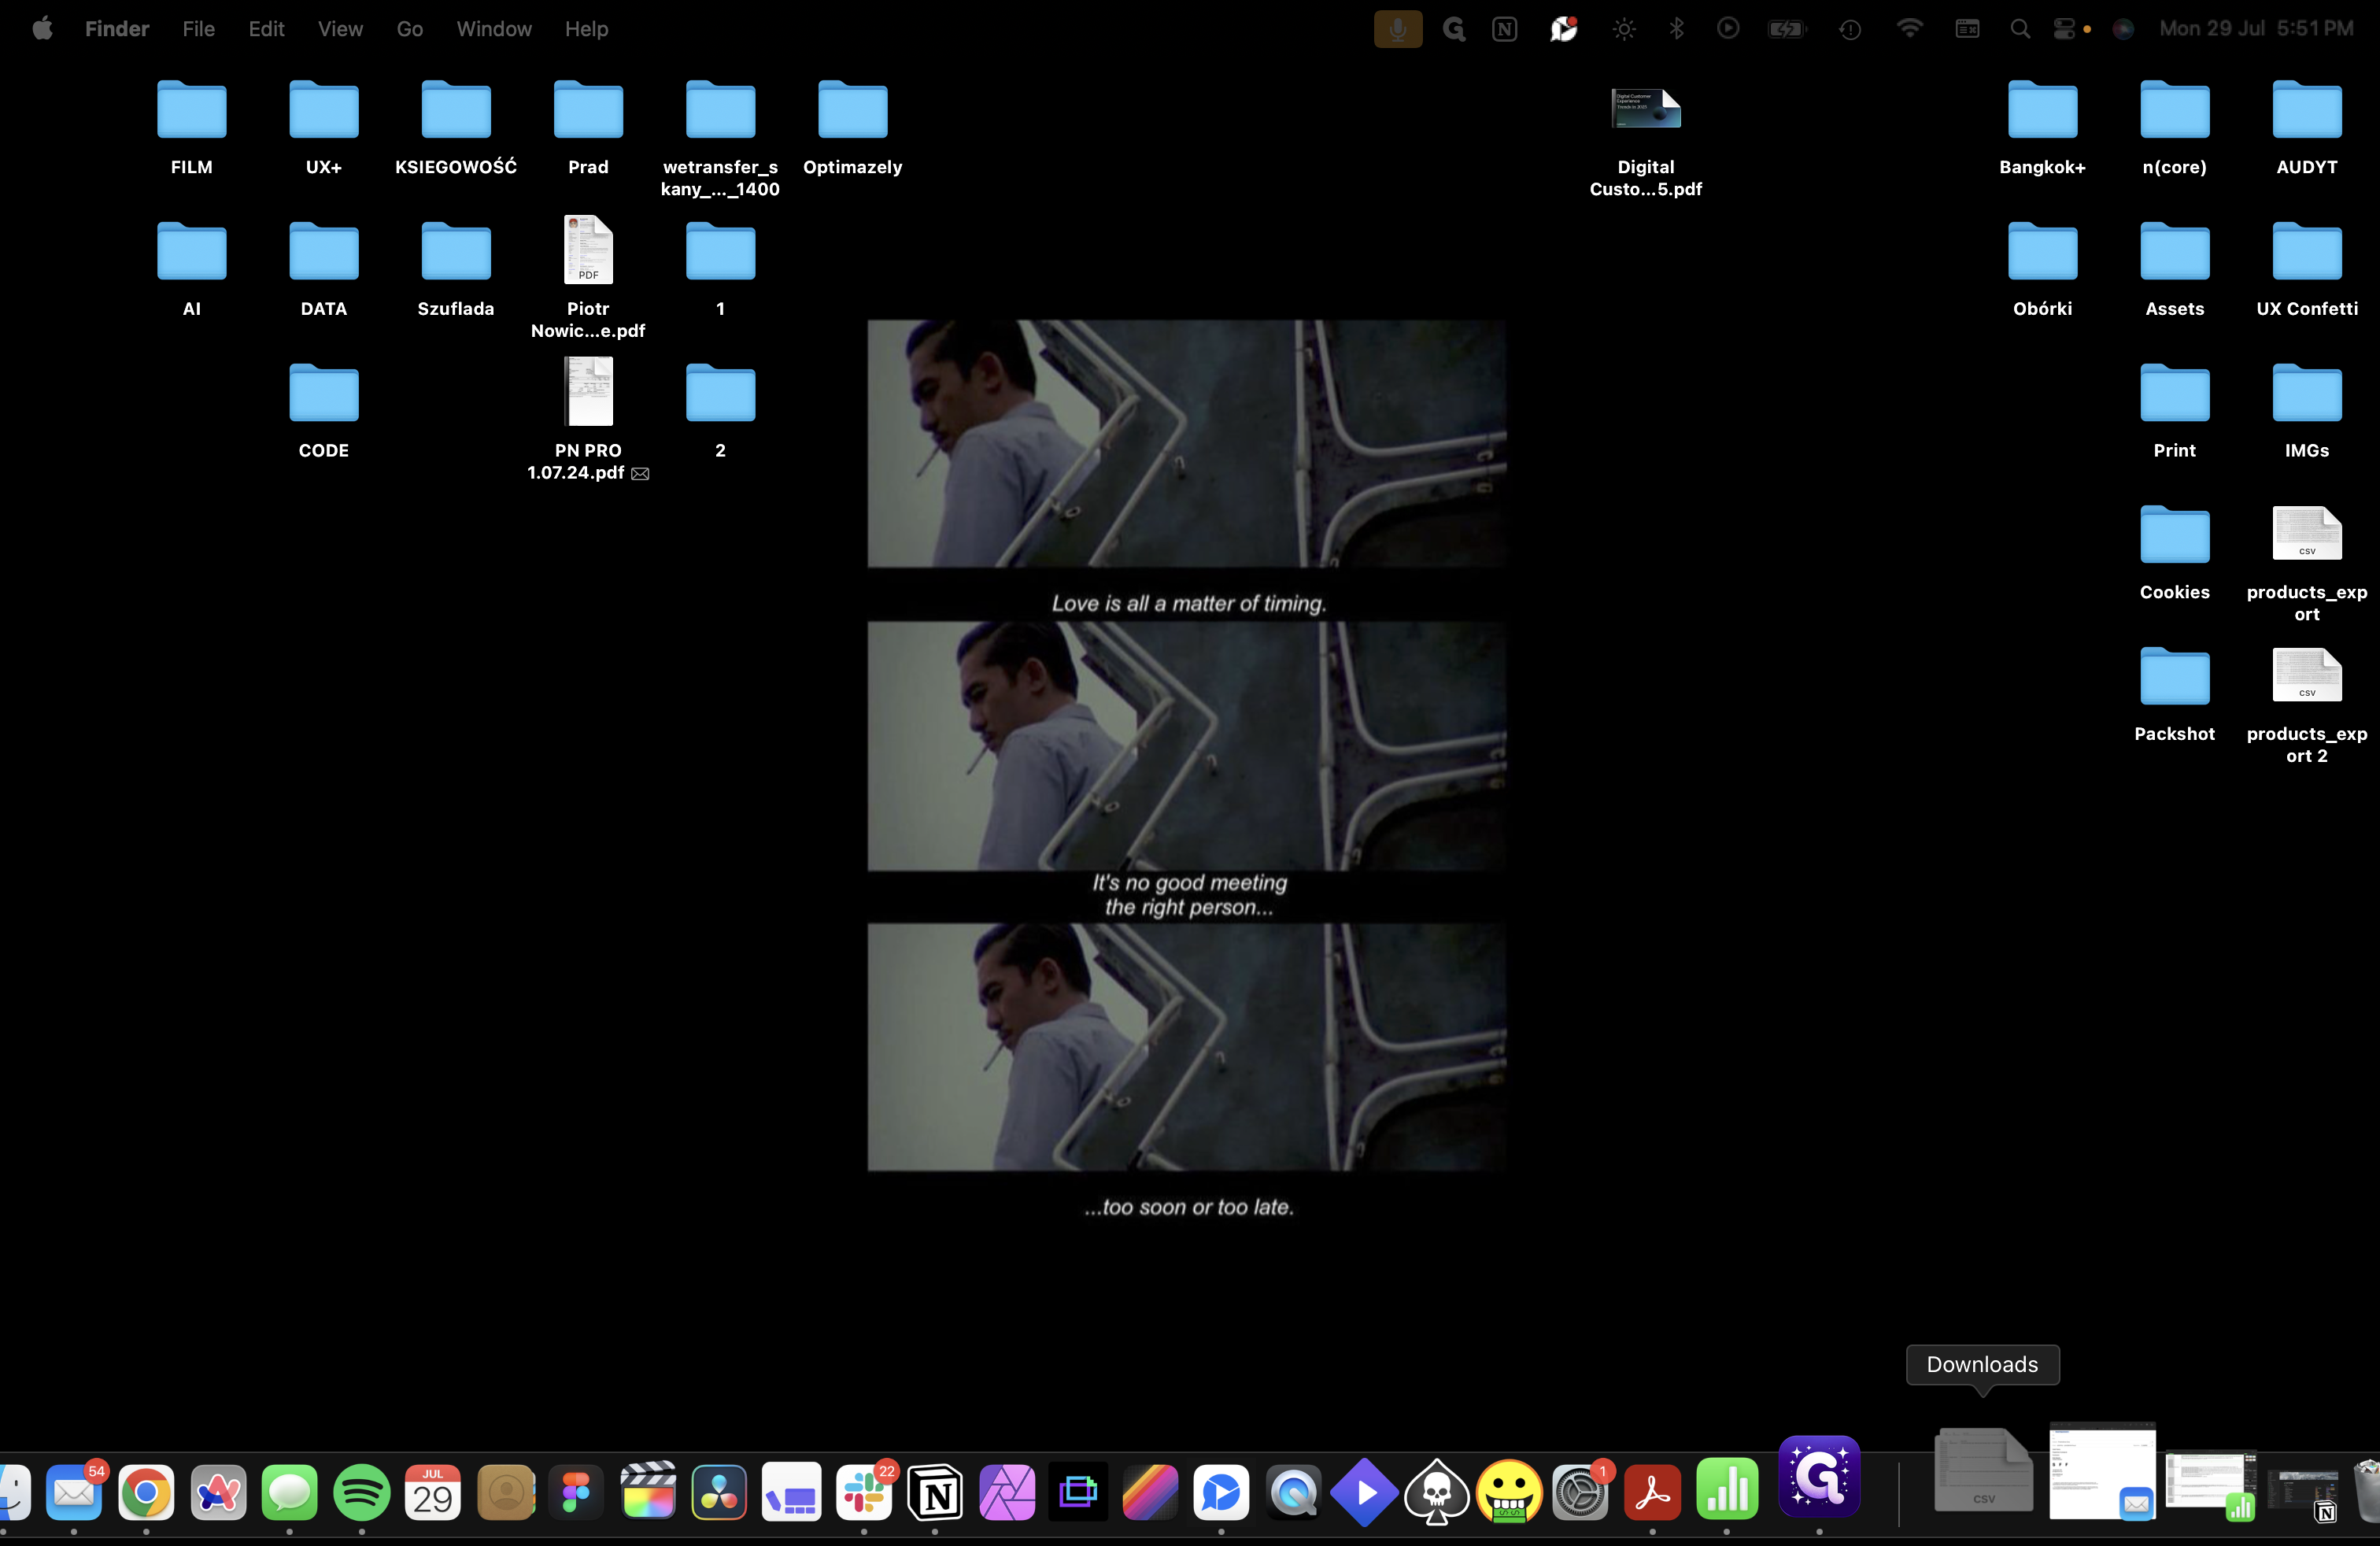Open the Mail app in the Dock

point(74,1492)
